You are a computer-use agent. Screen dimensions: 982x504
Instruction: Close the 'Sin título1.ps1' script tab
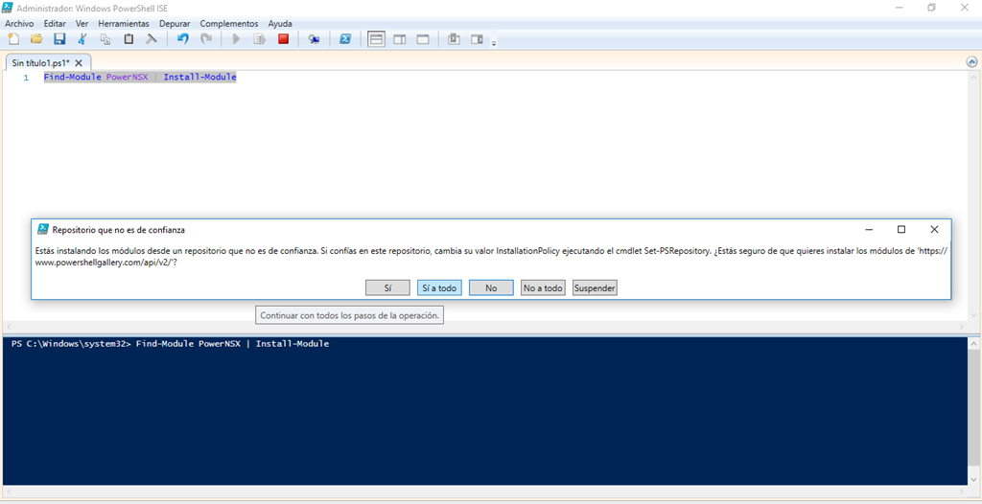(80, 62)
